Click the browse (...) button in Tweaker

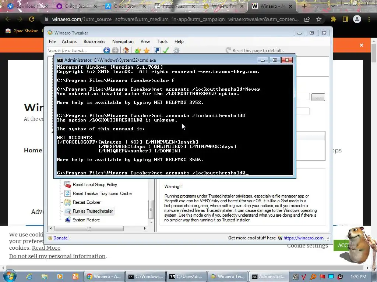[318, 97]
